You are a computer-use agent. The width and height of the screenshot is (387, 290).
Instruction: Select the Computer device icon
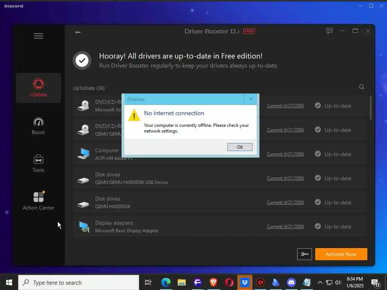tap(84, 154)
